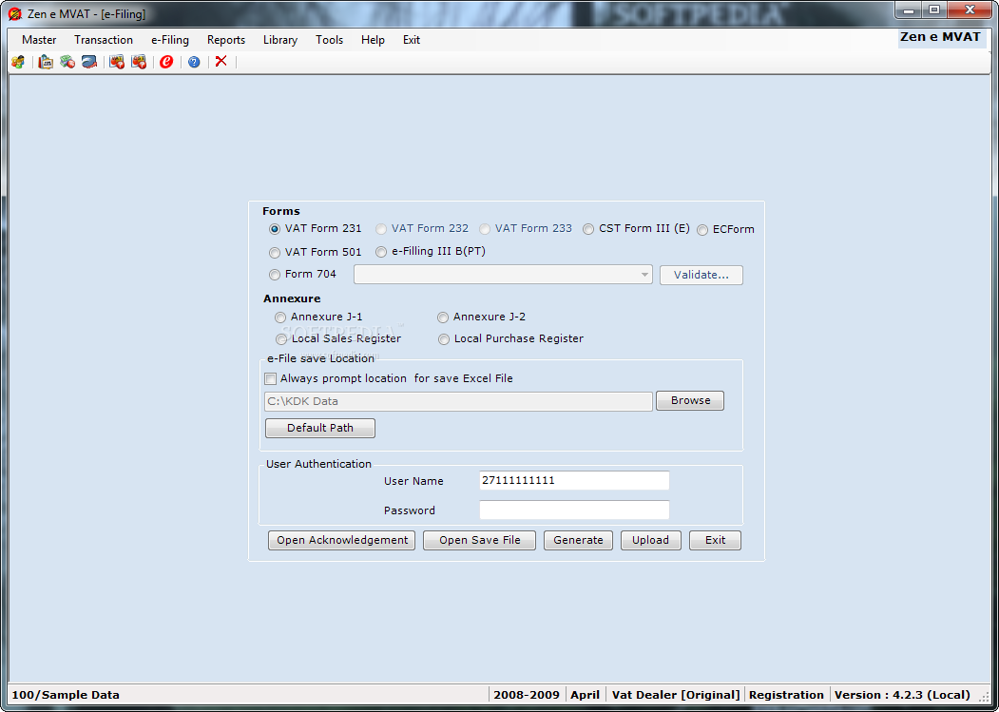This screenshot has height=712, width=999.
Task: Open the Transaction menu
Action: 104,40
